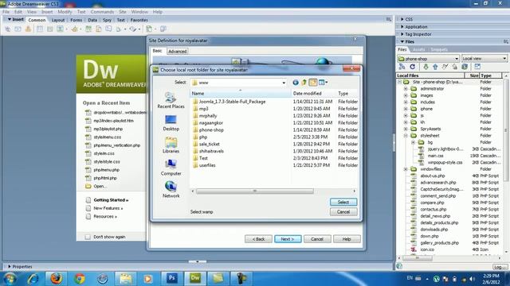The width and height of the screenshot is (510, 286).
Task: Open Computer in the dialog sidebar
Action: pos(171,168)
